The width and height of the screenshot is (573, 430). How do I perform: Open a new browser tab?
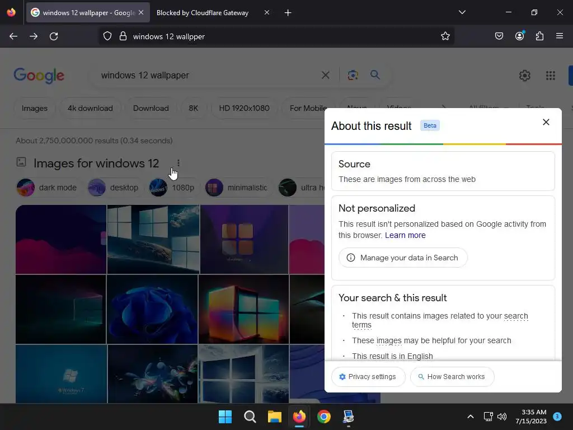coord(288,13)
